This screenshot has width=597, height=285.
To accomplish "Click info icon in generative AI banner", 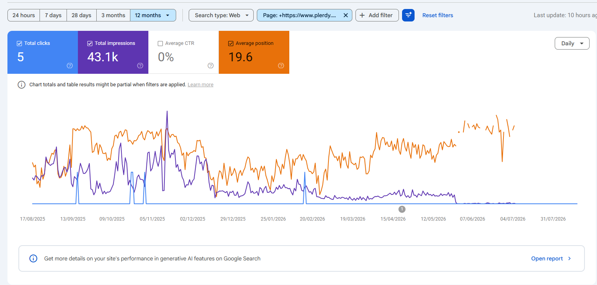I will 34,258.
